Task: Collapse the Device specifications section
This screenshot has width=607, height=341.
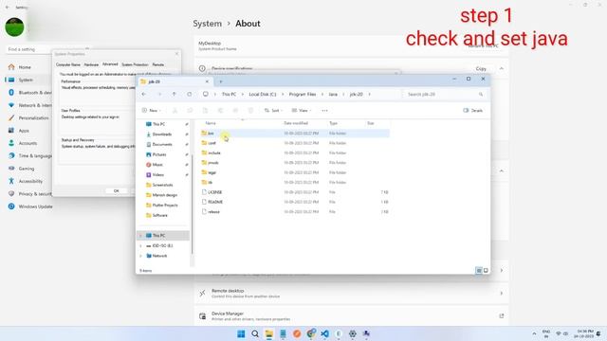Action: click(x=502, y=68)
